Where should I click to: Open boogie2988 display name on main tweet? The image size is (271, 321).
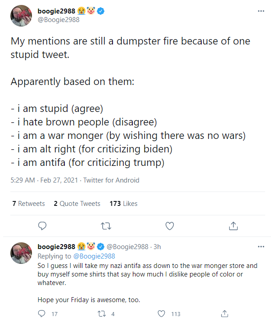coord(56,11)
